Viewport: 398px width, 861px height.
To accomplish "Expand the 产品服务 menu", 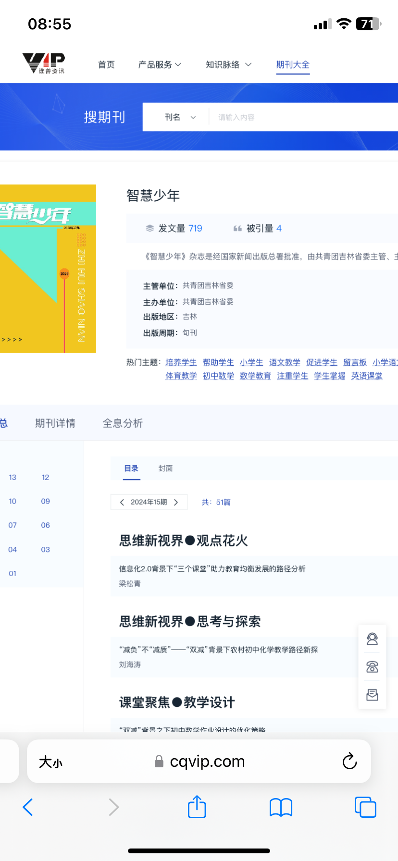I will pyautogui.click(x=160, y=64).
